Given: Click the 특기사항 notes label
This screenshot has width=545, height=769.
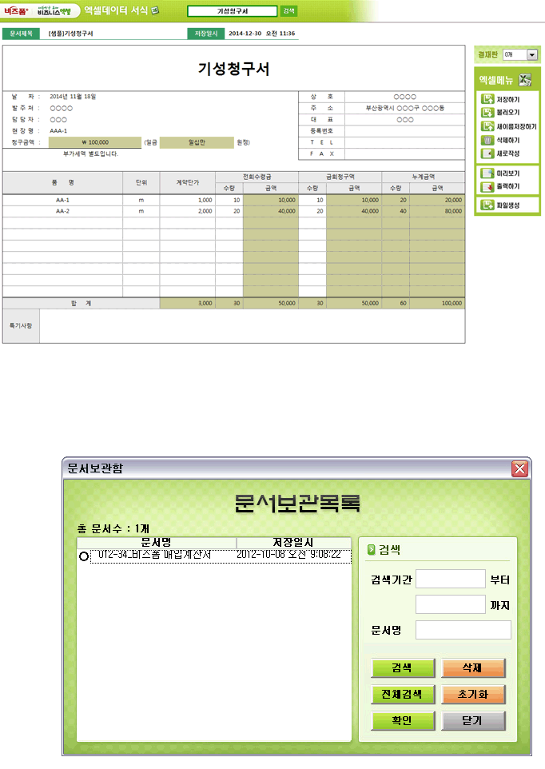Looking at the screenshot, I should point(21,325).
